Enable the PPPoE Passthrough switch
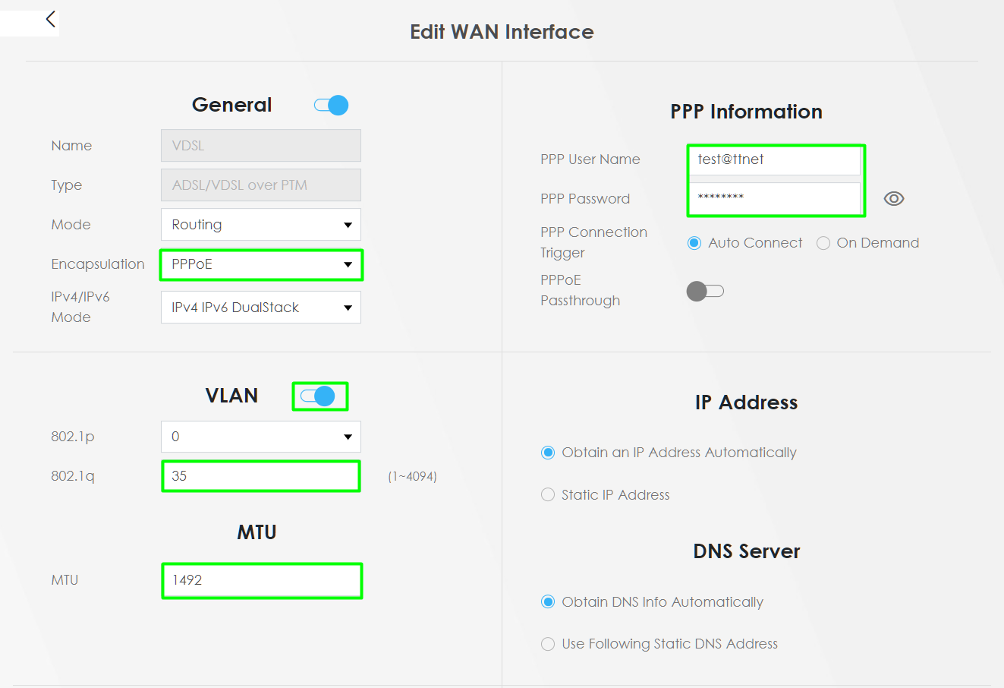 (x=705, y=291)
